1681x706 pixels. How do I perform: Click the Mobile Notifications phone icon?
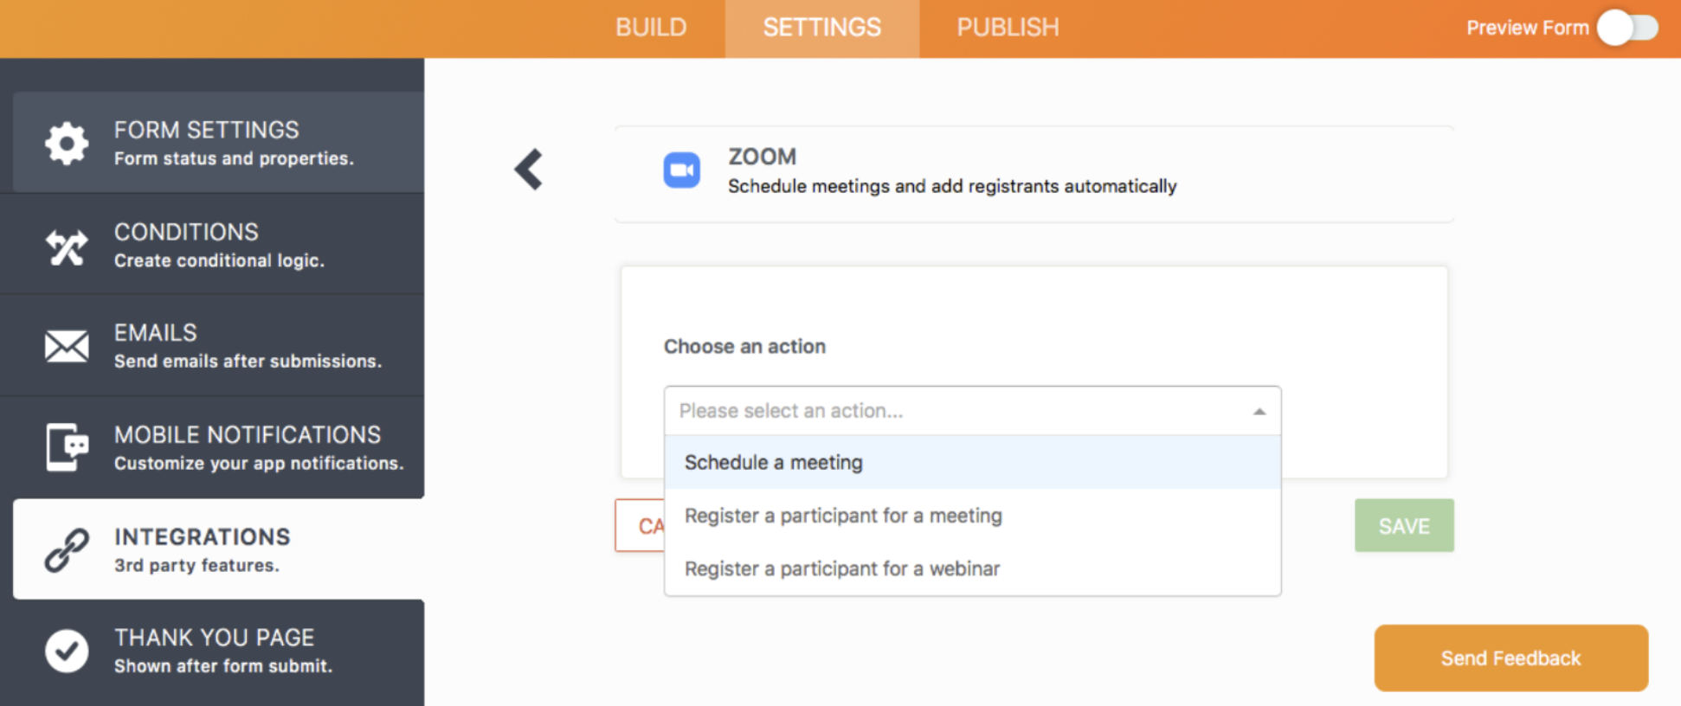pos(67,447)
